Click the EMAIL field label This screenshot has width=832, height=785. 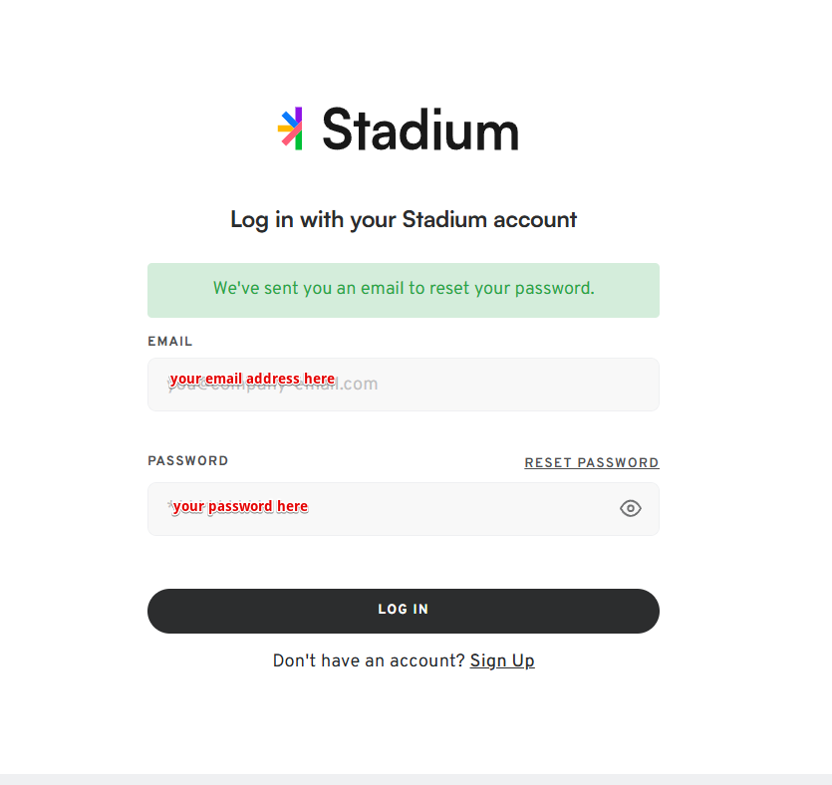169,342
